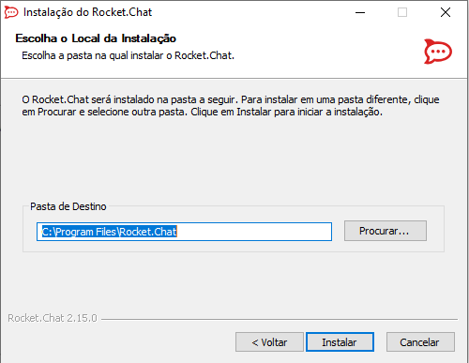469x363 pixels.
Task: Close the installer with the X button
Action: coord(446,12)
